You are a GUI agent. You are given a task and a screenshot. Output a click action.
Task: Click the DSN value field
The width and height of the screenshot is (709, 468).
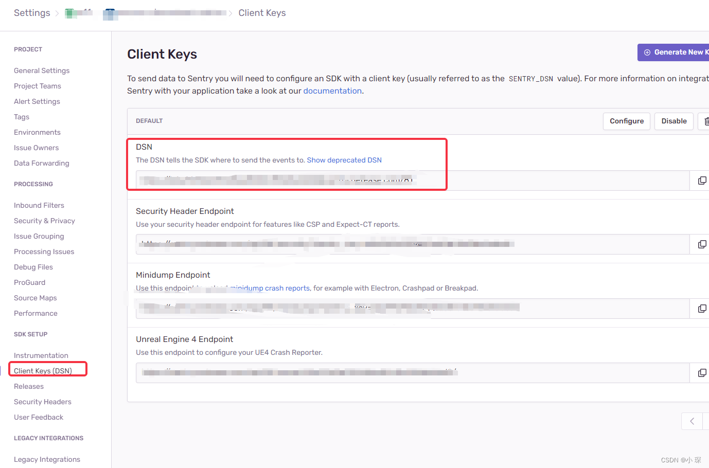click(x=413, y=181)
